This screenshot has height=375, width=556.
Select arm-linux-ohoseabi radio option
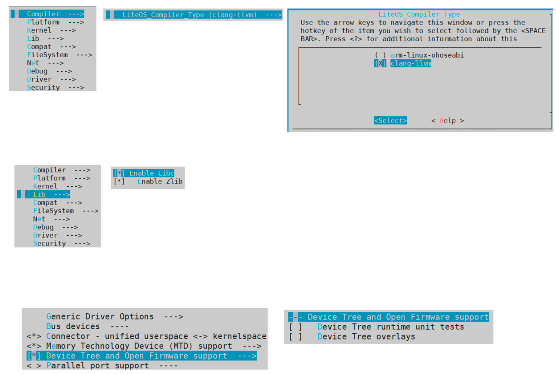point(419,55)
